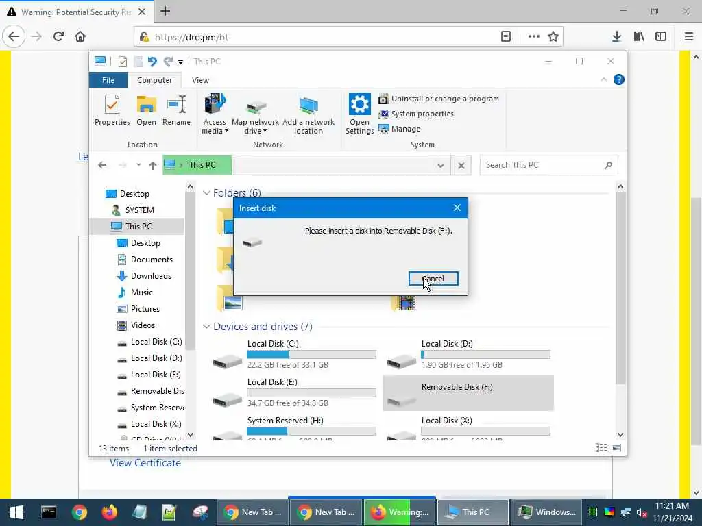Click the Redo icon in Explorer title bar
This screenshot has width=702, height=526.
pos(169,61)
